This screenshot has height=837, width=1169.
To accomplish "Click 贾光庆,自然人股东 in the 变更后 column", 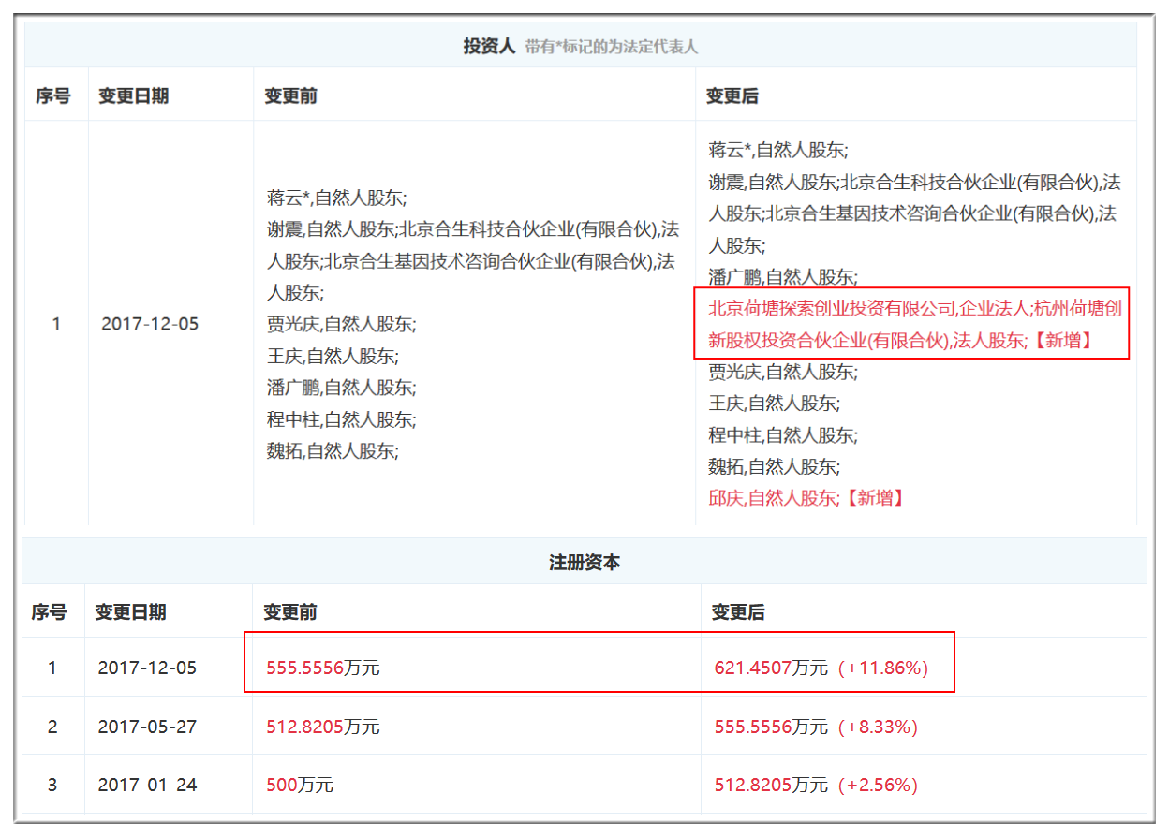I will (x=783, y=372).
